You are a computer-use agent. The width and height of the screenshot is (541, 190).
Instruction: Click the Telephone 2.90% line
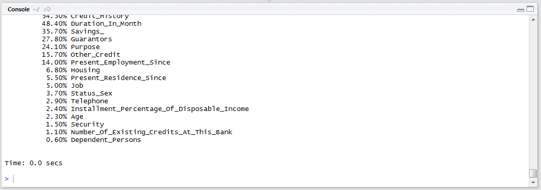(x=77, y=101)
